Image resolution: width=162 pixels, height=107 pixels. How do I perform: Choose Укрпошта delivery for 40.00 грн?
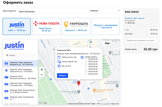pos(76,27)
